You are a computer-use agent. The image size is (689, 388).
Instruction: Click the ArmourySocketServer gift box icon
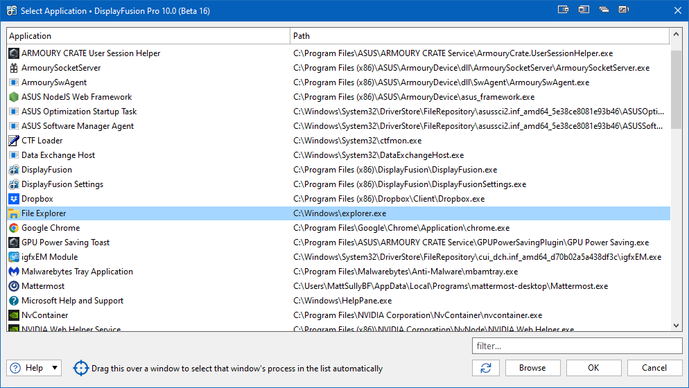pos(14,68)
